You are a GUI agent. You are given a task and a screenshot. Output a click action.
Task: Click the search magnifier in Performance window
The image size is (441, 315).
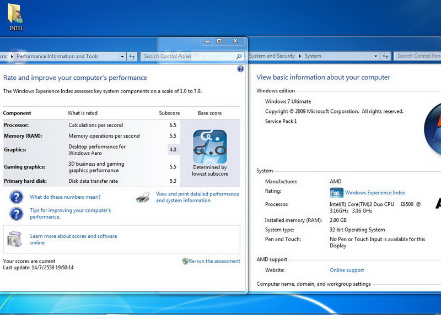click(239, 56)
